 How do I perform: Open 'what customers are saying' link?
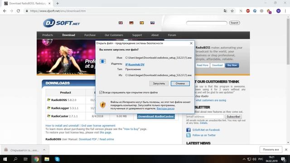pos(211,100)
